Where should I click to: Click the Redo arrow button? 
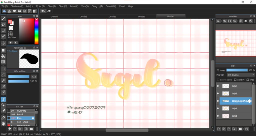pos(49,11)
